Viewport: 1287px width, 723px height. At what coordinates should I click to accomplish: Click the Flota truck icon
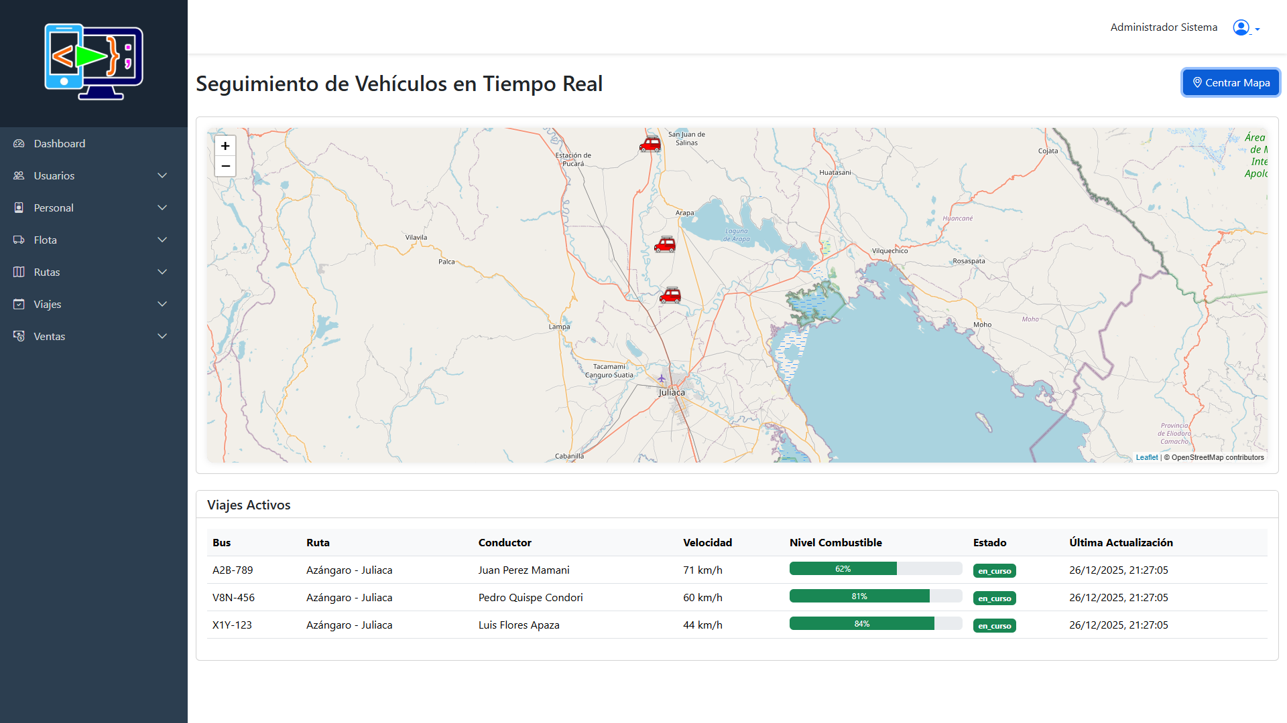point(19,240)
